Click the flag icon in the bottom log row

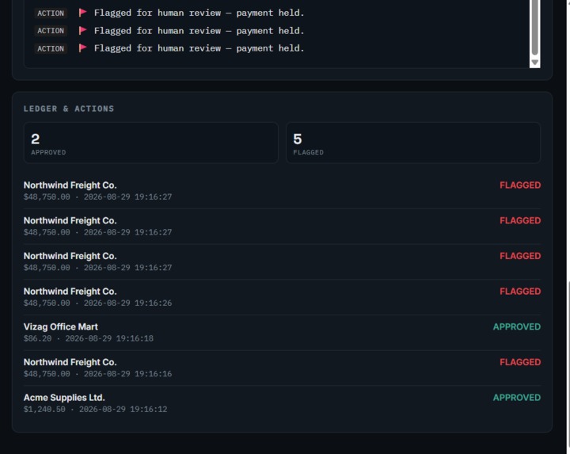coord(82,48)
